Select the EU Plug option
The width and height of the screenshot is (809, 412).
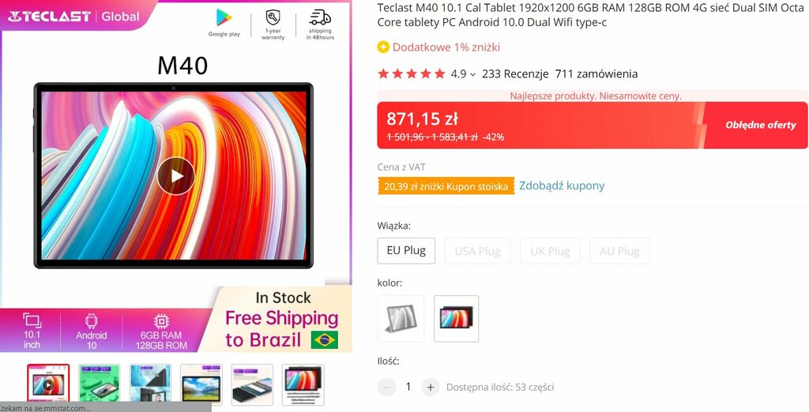tap(406, 251)
